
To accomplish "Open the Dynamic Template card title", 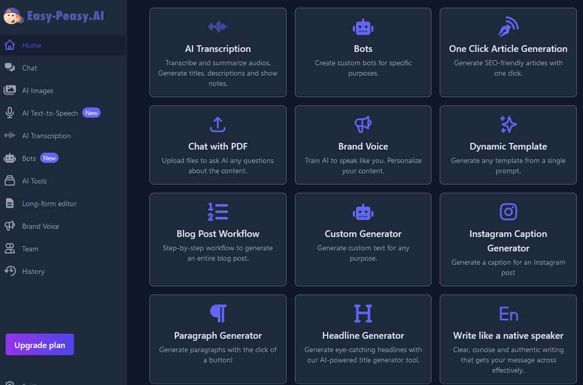I will pyautogui.click(x=509, y=146).
